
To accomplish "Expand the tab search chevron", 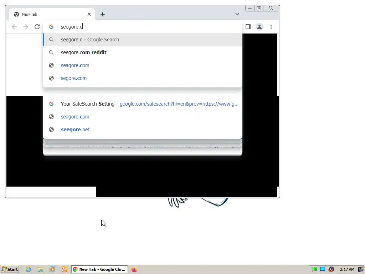I will pos(237,14).
